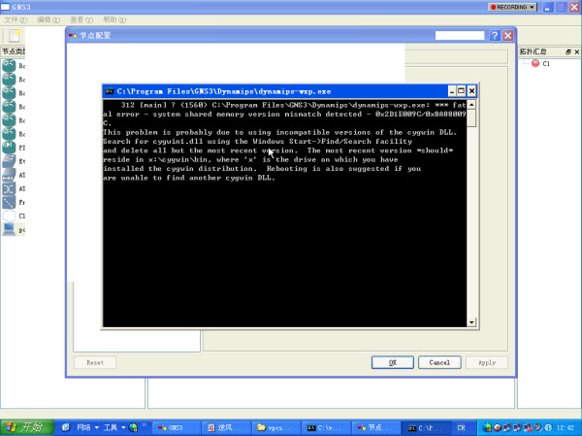This screenshot has width=582, height=436.
Task: Click the dynamips console window system icon
Action: pos(109,91)
